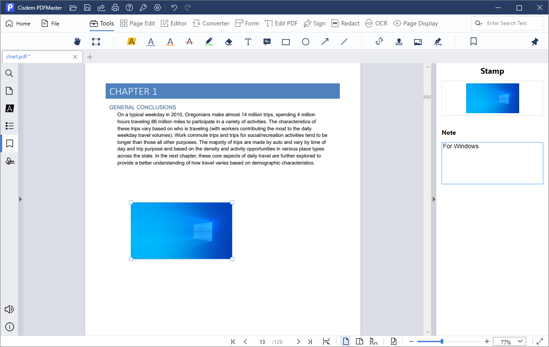Screen dimensions: 549x347
Task: Click the speaker read-aloud icon
Action: tap(9, 309)
